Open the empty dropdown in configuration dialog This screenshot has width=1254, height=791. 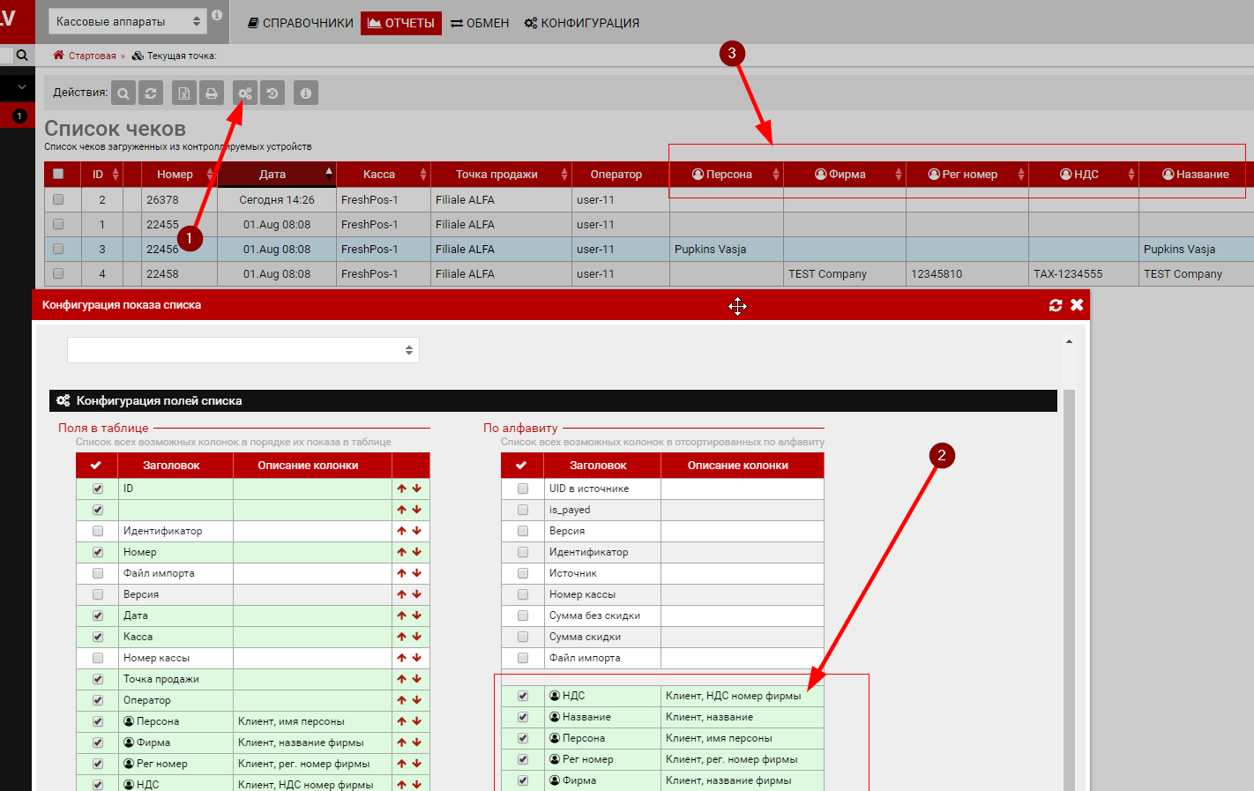point(243,350)
